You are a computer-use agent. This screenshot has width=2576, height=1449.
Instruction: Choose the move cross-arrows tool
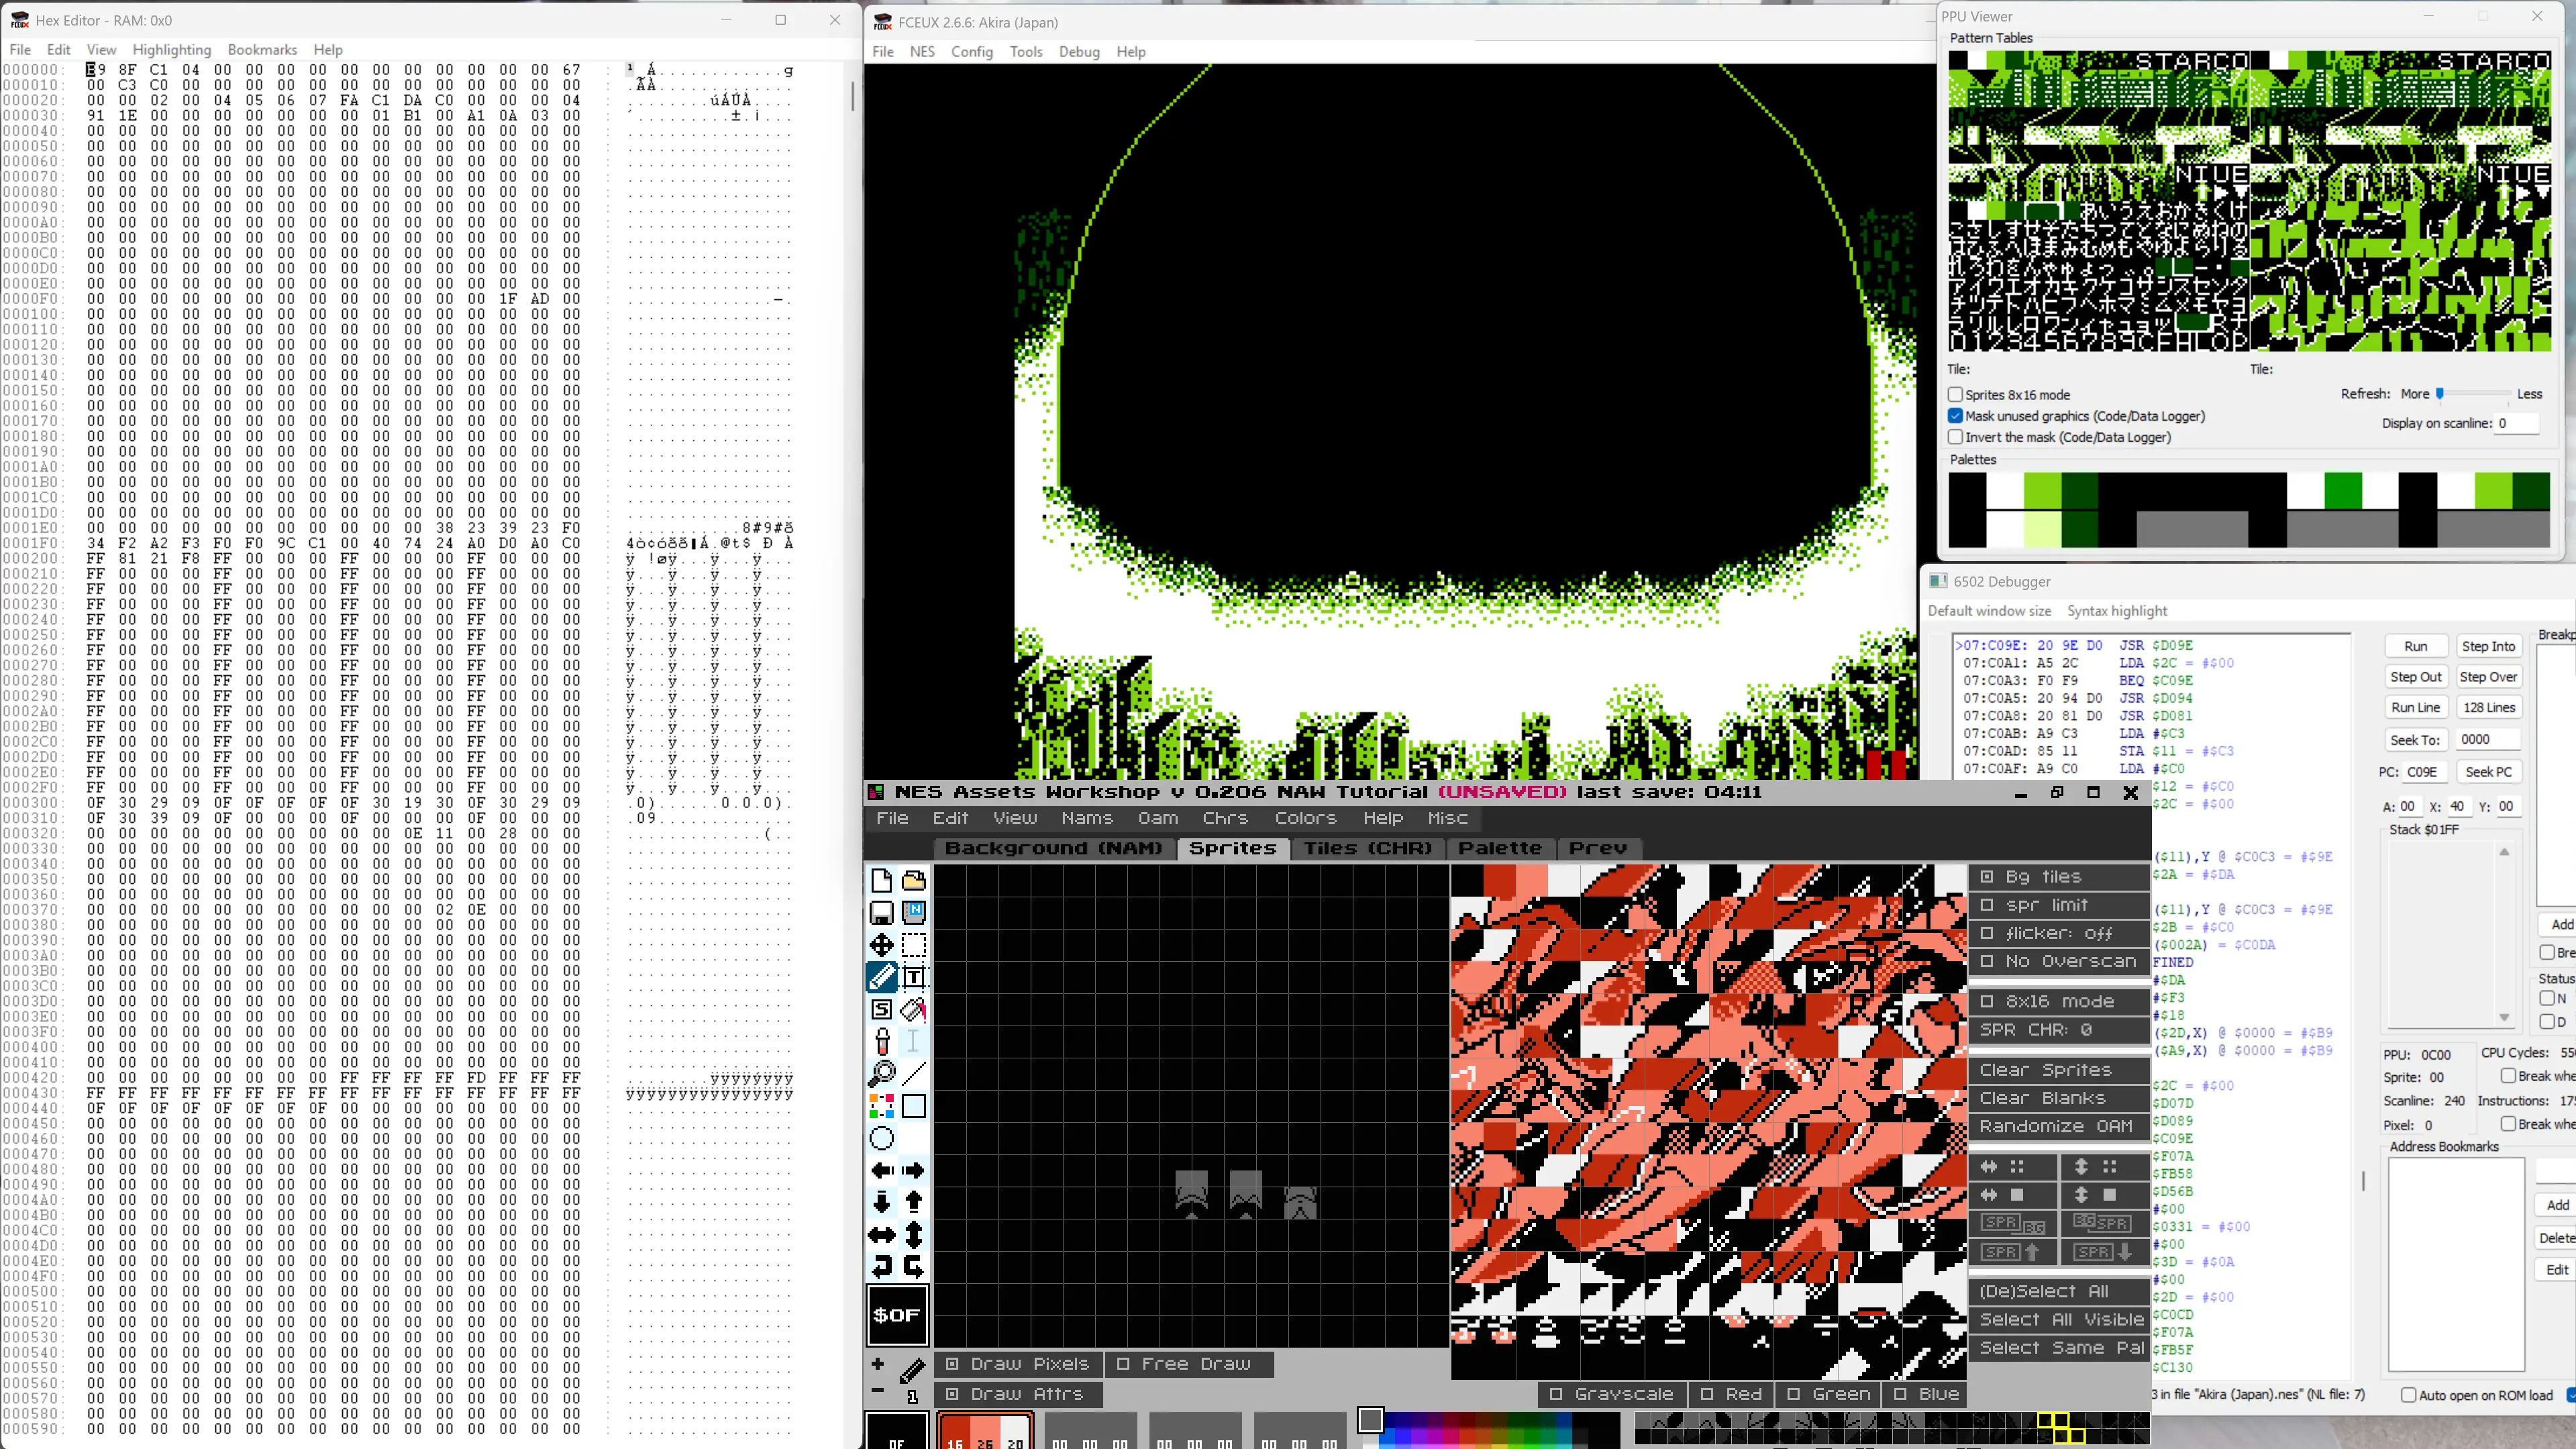tap(881, 945)
